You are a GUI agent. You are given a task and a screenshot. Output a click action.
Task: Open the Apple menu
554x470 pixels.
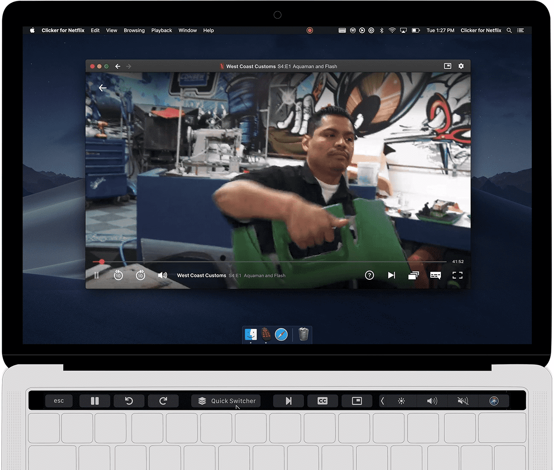tap(32, 30)
